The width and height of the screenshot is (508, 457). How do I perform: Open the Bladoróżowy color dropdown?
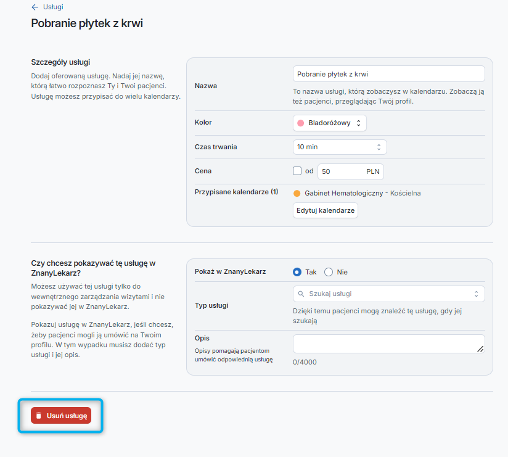(x=329, y=123)
